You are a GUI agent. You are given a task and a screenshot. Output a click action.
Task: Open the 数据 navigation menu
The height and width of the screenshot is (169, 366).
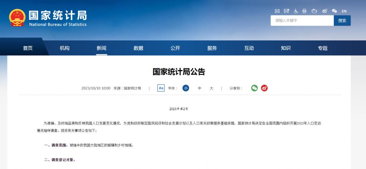point(138,48)
